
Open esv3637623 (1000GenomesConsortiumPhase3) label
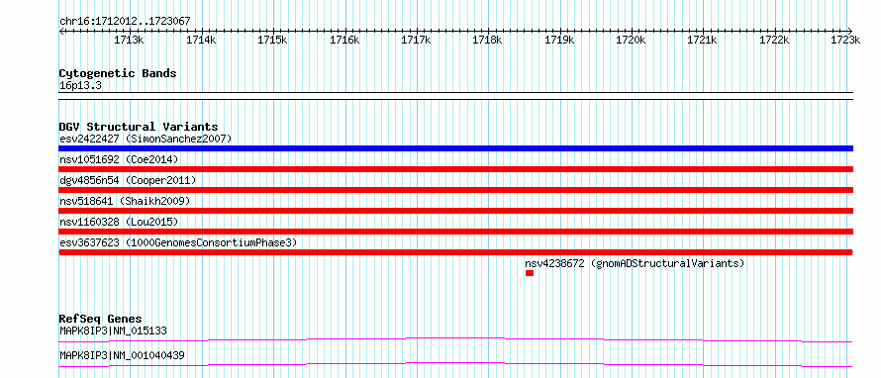point(178,242)
